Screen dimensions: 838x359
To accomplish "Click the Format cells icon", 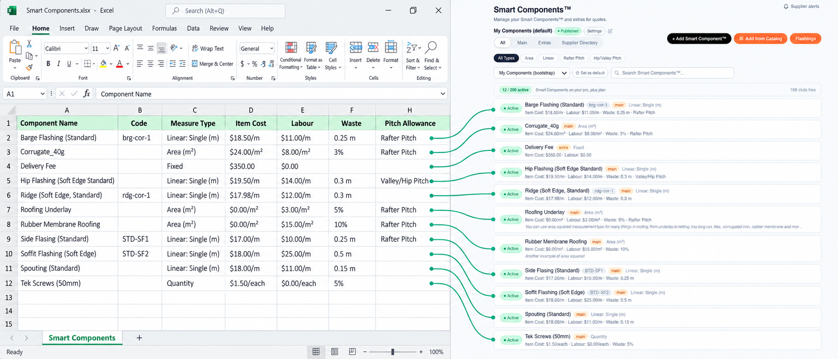I will point(391,47).
